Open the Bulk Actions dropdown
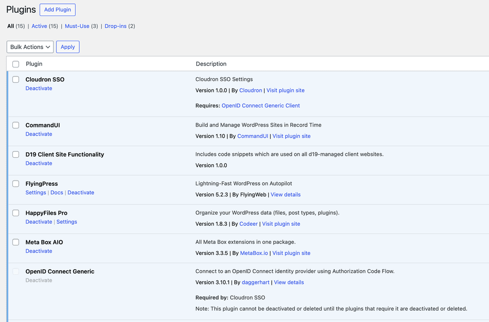Viewport: 489px width, 322px height. (x=30, y=47)
